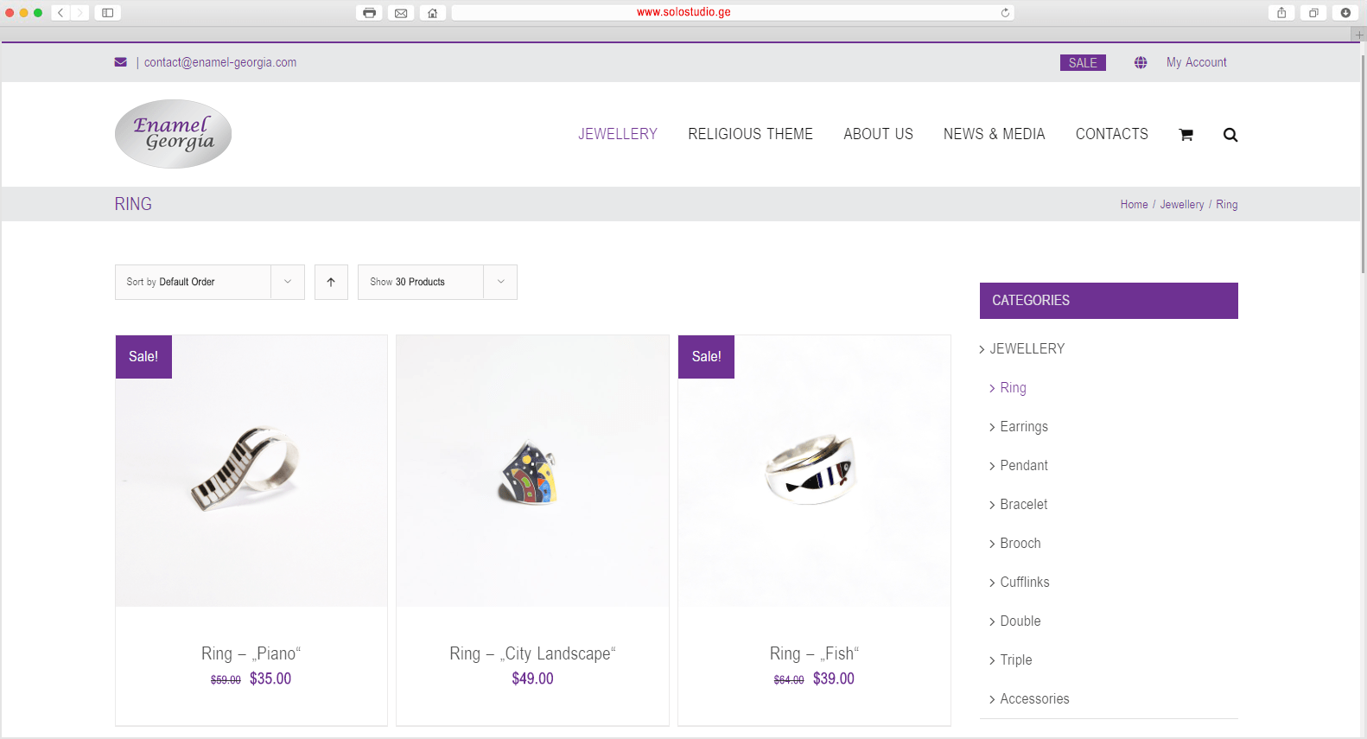Screen dimensions: 1367x739
Task: Click the page vertical scrollbar
Action: [1363, 164]
